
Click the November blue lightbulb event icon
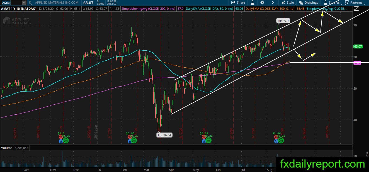[60, 141]
